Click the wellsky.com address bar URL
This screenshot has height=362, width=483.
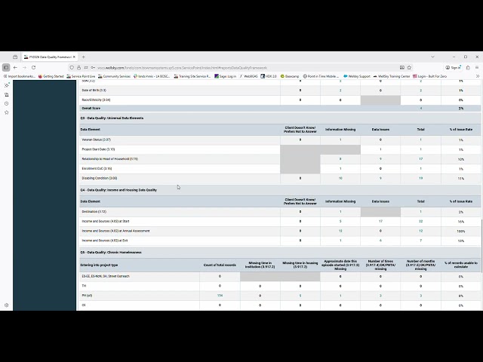point(182,68)
